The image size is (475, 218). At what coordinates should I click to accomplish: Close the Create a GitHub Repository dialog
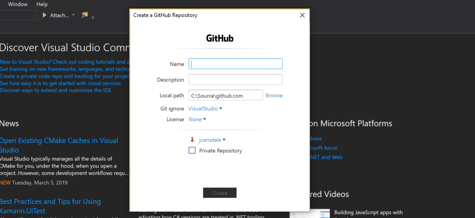coord(302,16)
